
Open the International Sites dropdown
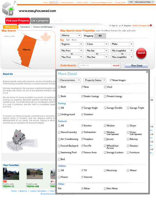(x=141, y=2)
